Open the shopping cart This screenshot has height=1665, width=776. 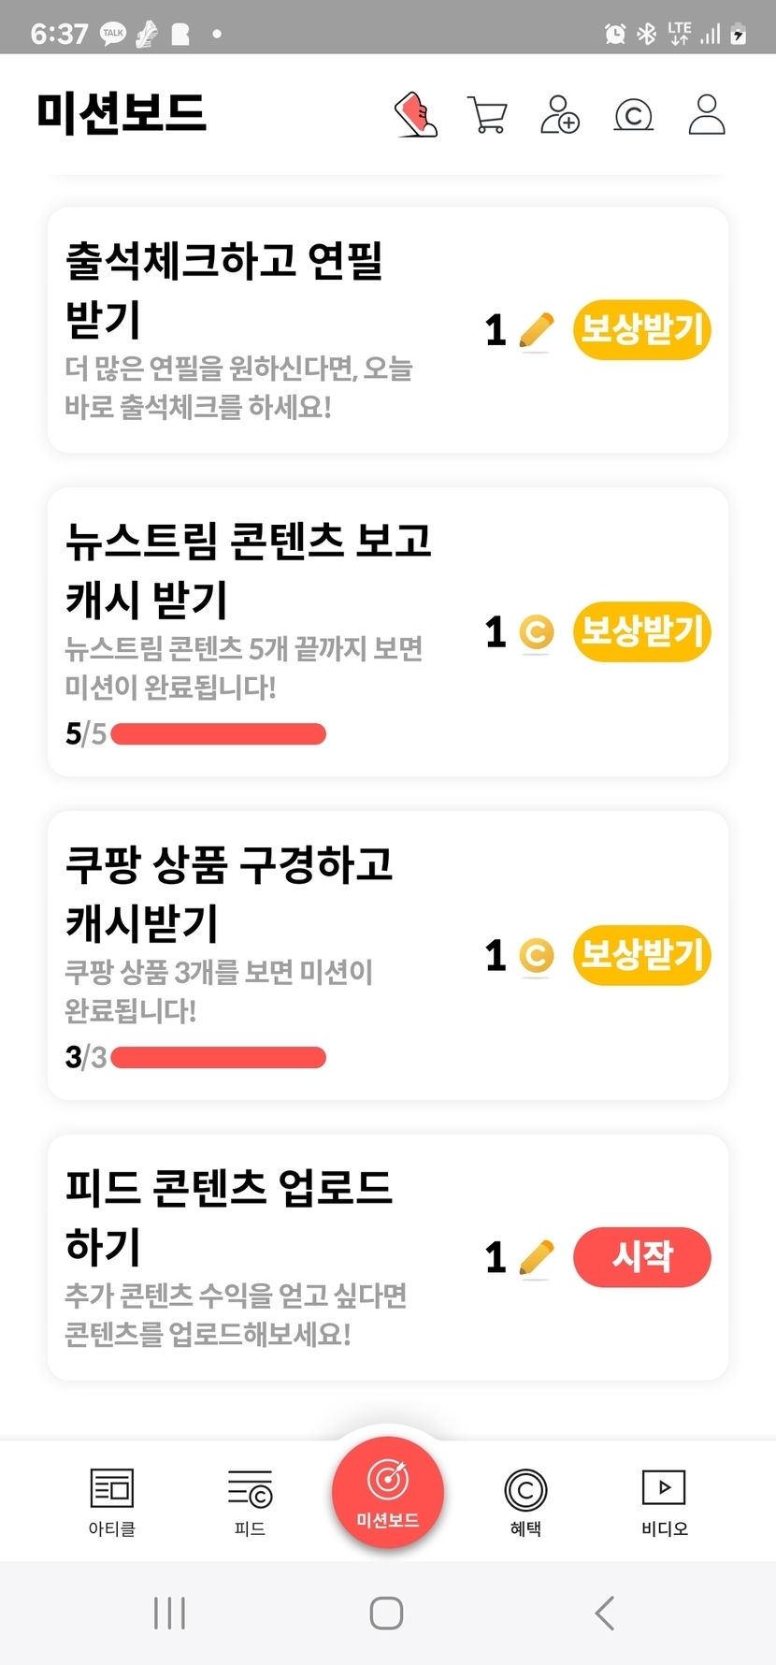click(487, 115)
